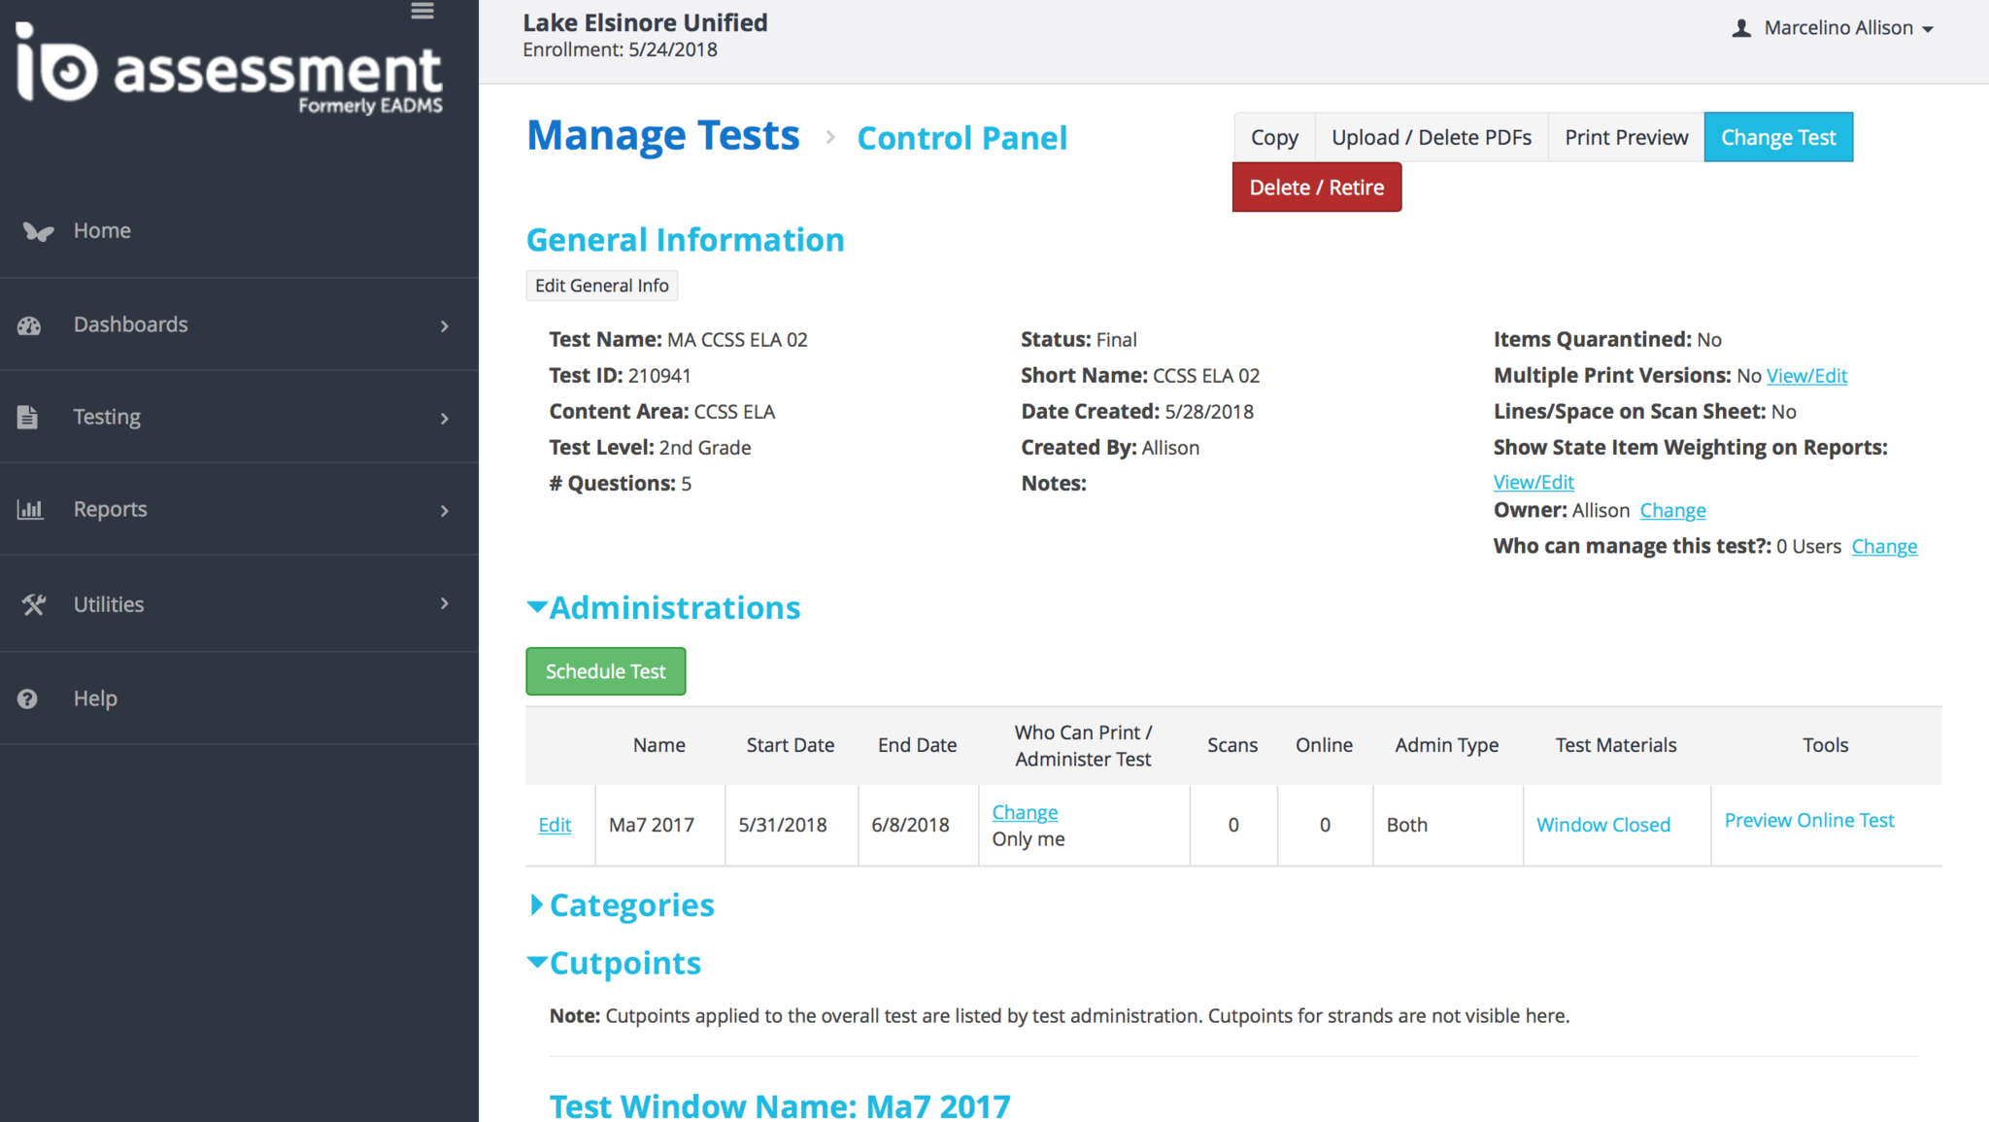Collapse the Administrations section
This screenshot has width=1989, height=1122.
click(x=537, y=607)
